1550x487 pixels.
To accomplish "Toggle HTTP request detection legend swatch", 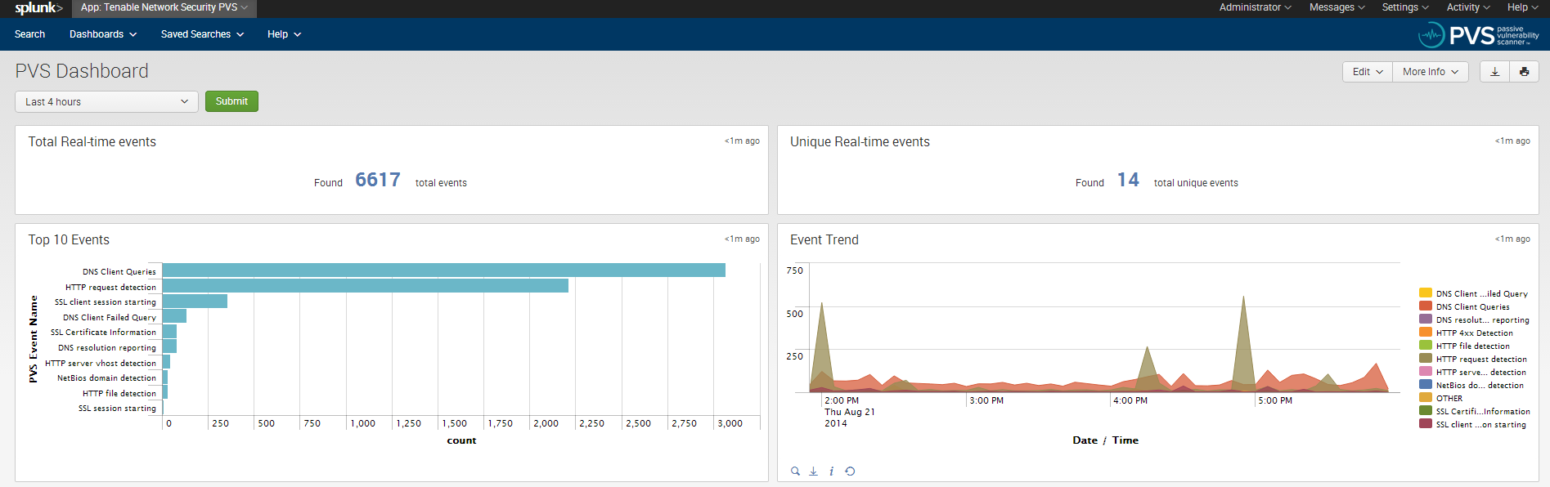I will click(x=1426, y=358).
